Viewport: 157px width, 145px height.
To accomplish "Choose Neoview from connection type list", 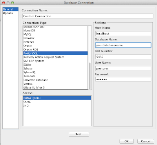I will [x=55, y=38].
